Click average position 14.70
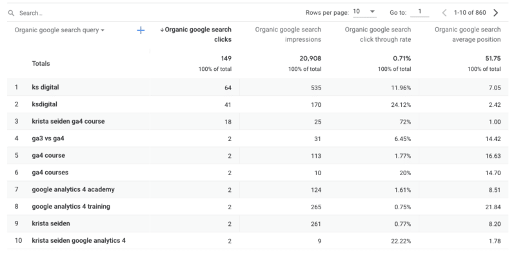Viewport: 516px width, 255px height. coord(493,173)
